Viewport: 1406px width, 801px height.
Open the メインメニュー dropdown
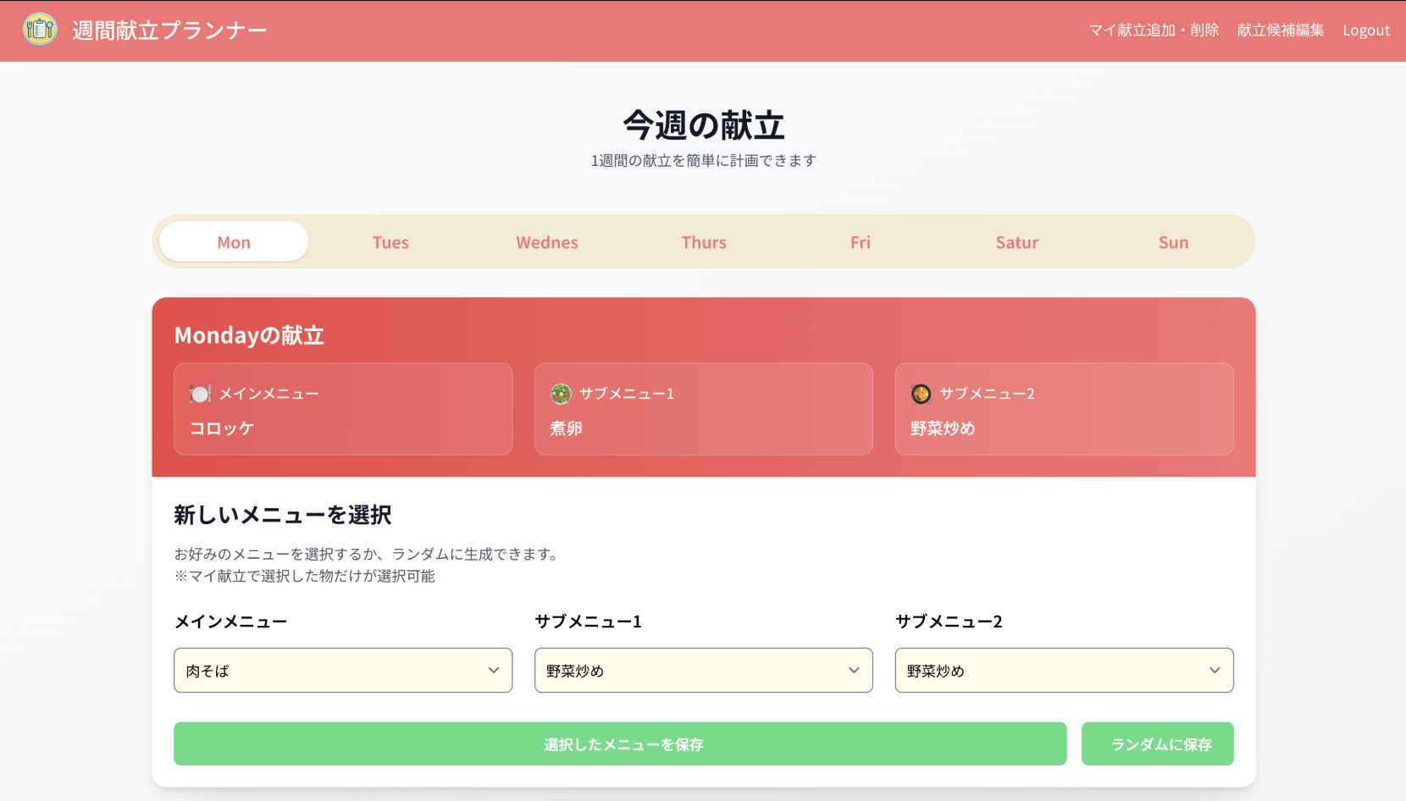[342, 671]
